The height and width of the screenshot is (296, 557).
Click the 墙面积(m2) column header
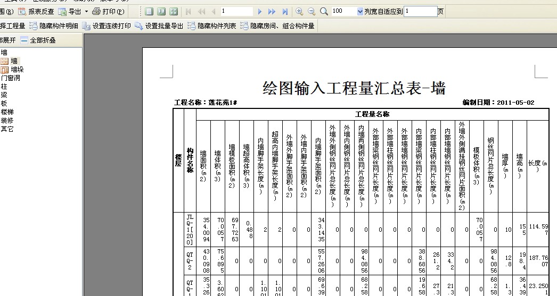(203, 166)
